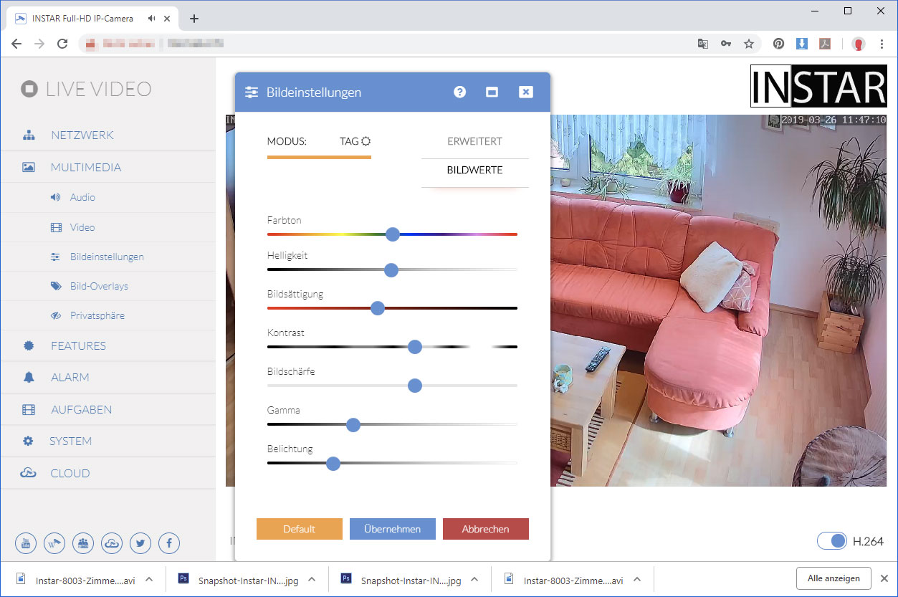Click the orange Default button

click(299, 529)
